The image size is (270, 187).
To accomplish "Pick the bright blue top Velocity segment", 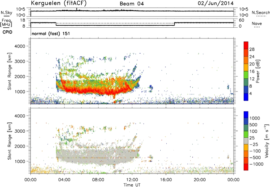I will tap(246, 115).
